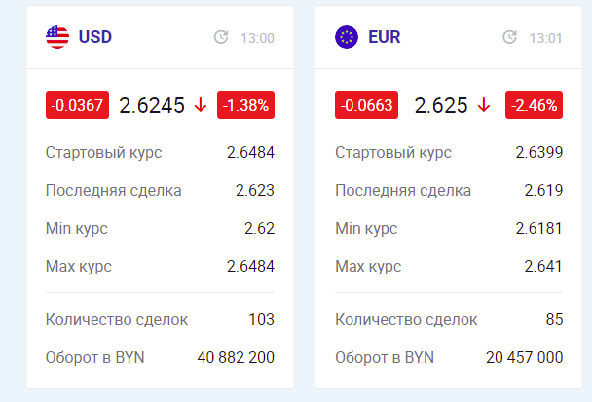Image resolution: width=592 pixels, height=402 pixels.
Task: Click the EUR 'Количество сделок' label
Action: coord(406,319)
